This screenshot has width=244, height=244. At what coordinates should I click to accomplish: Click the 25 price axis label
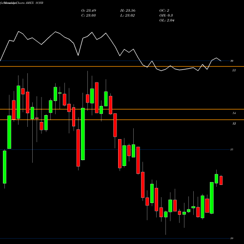(x=232, y=149)
